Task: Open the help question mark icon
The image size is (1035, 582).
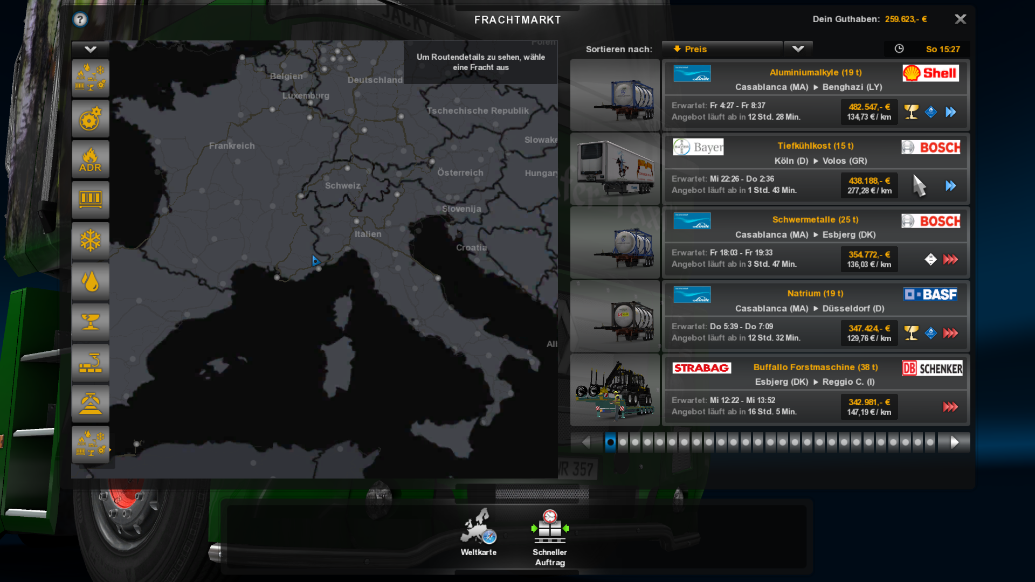Action: pos(80,20)
